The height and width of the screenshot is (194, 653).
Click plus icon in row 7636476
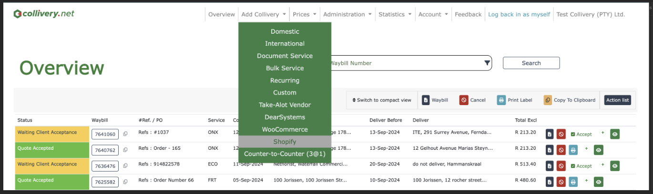[602, 165]
